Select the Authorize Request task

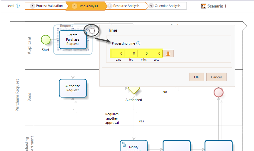73,88
